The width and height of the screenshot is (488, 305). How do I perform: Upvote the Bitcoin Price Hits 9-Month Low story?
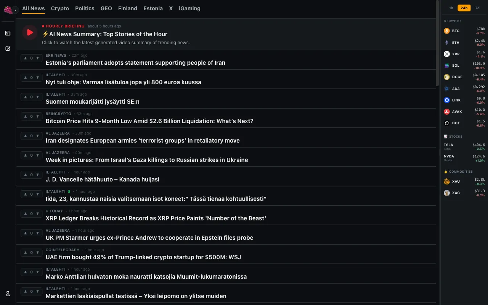pos(26,117)
